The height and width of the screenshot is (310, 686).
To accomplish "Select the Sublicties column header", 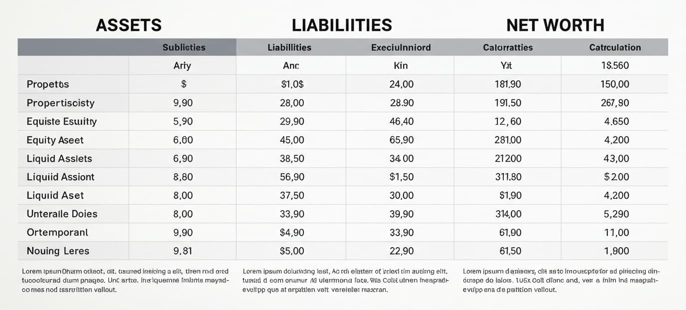I will [x=184, y=47].
